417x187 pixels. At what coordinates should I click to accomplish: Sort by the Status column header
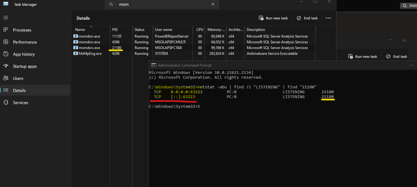click(143, 29)
